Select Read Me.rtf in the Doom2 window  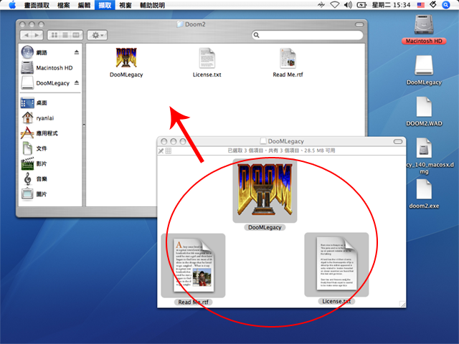click(x=288, y=58)
